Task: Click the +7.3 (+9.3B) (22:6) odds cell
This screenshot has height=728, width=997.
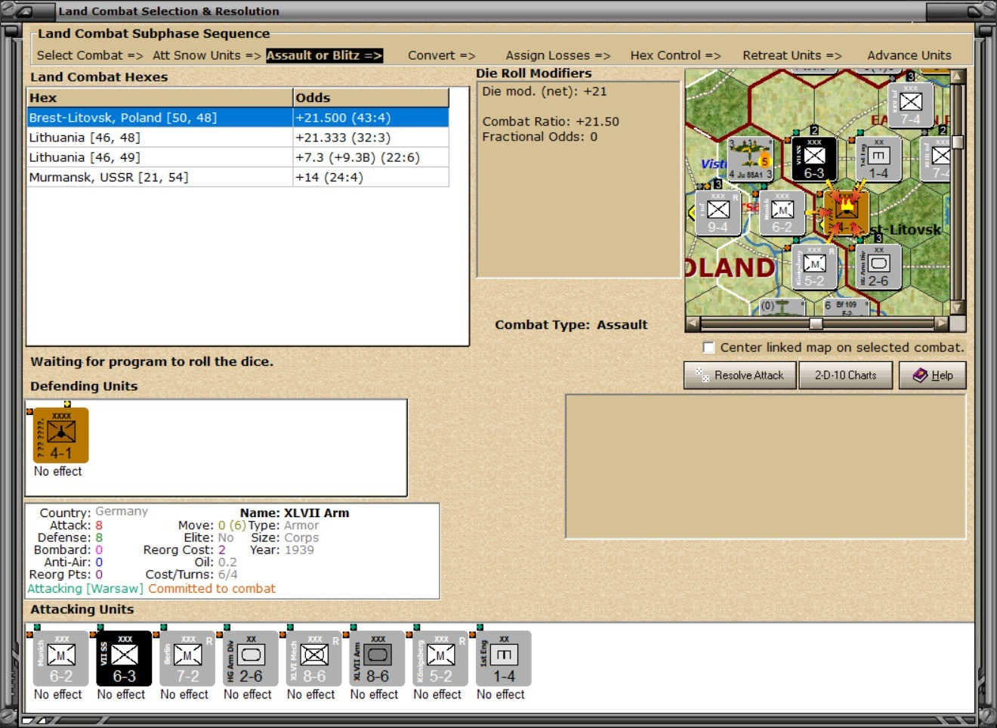Action: (371, 157)
